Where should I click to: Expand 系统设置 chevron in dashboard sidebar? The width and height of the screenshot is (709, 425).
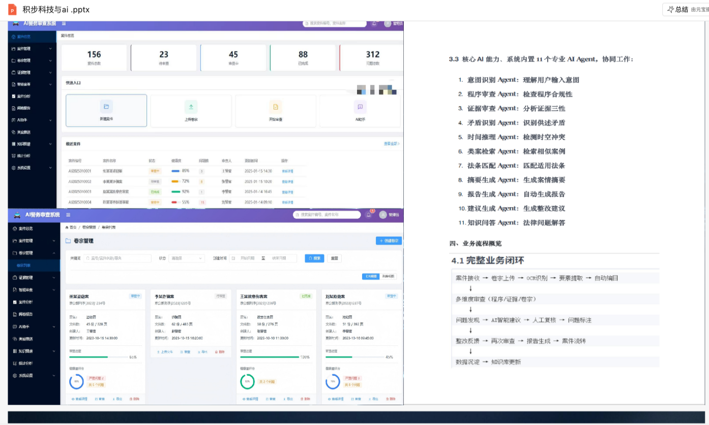click(x=50, y=168)
